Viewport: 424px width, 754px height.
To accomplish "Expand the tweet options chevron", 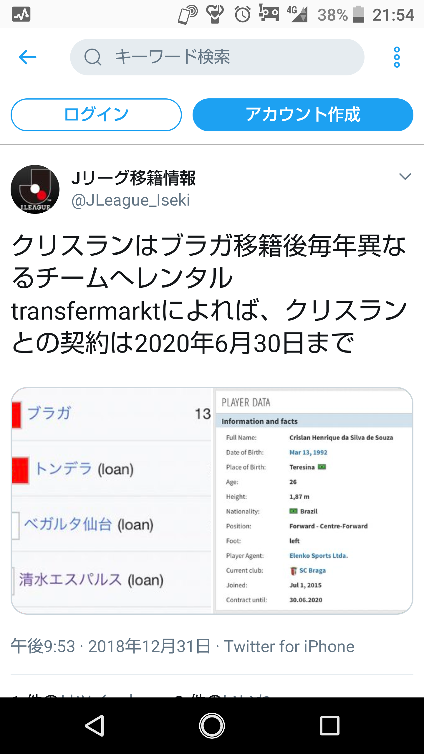I will (x=405, y=176).
